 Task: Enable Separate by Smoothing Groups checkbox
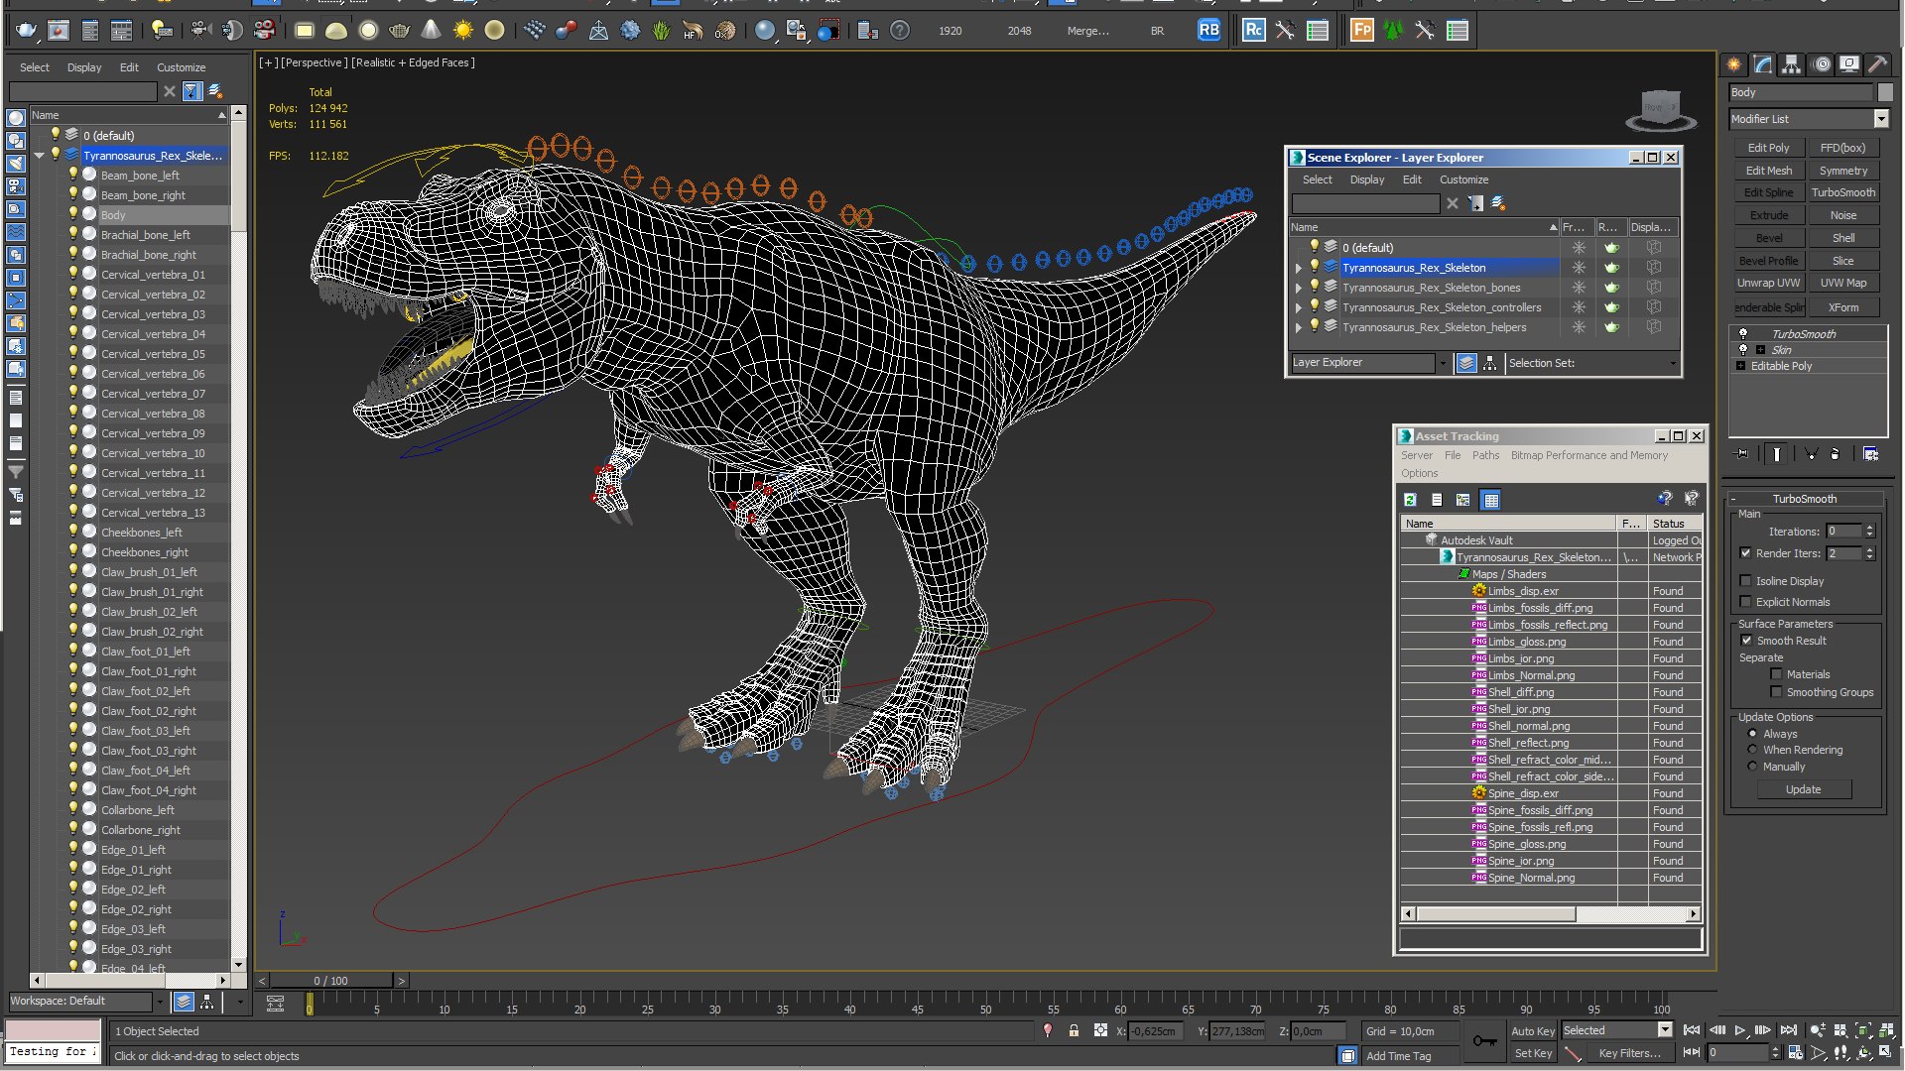1776,692
